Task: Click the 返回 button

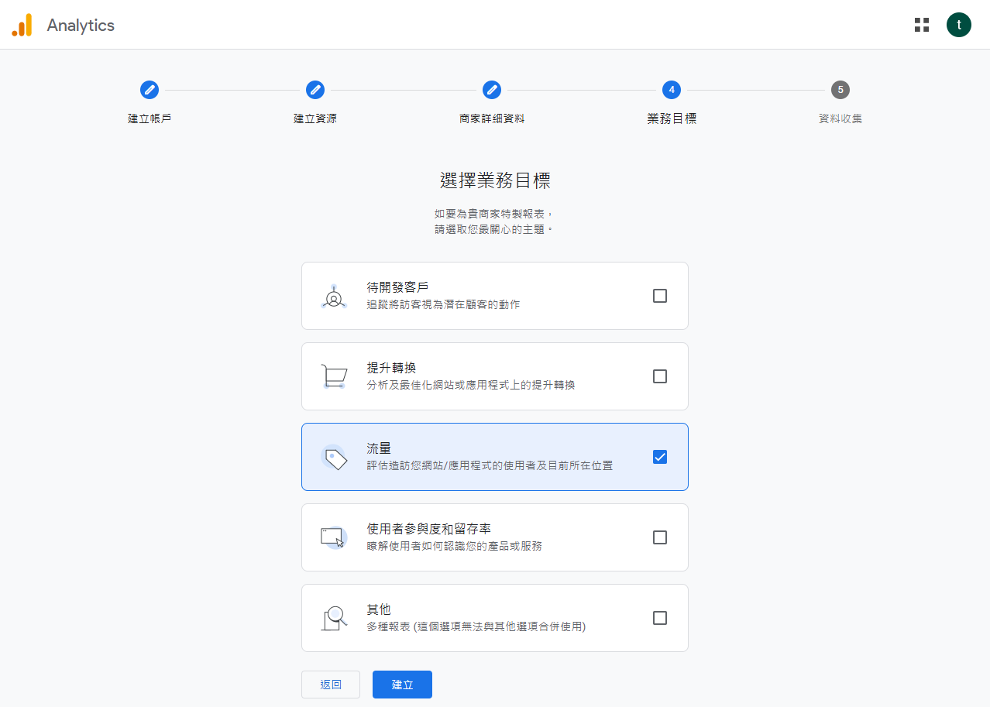Action: [x=330, y=685]
